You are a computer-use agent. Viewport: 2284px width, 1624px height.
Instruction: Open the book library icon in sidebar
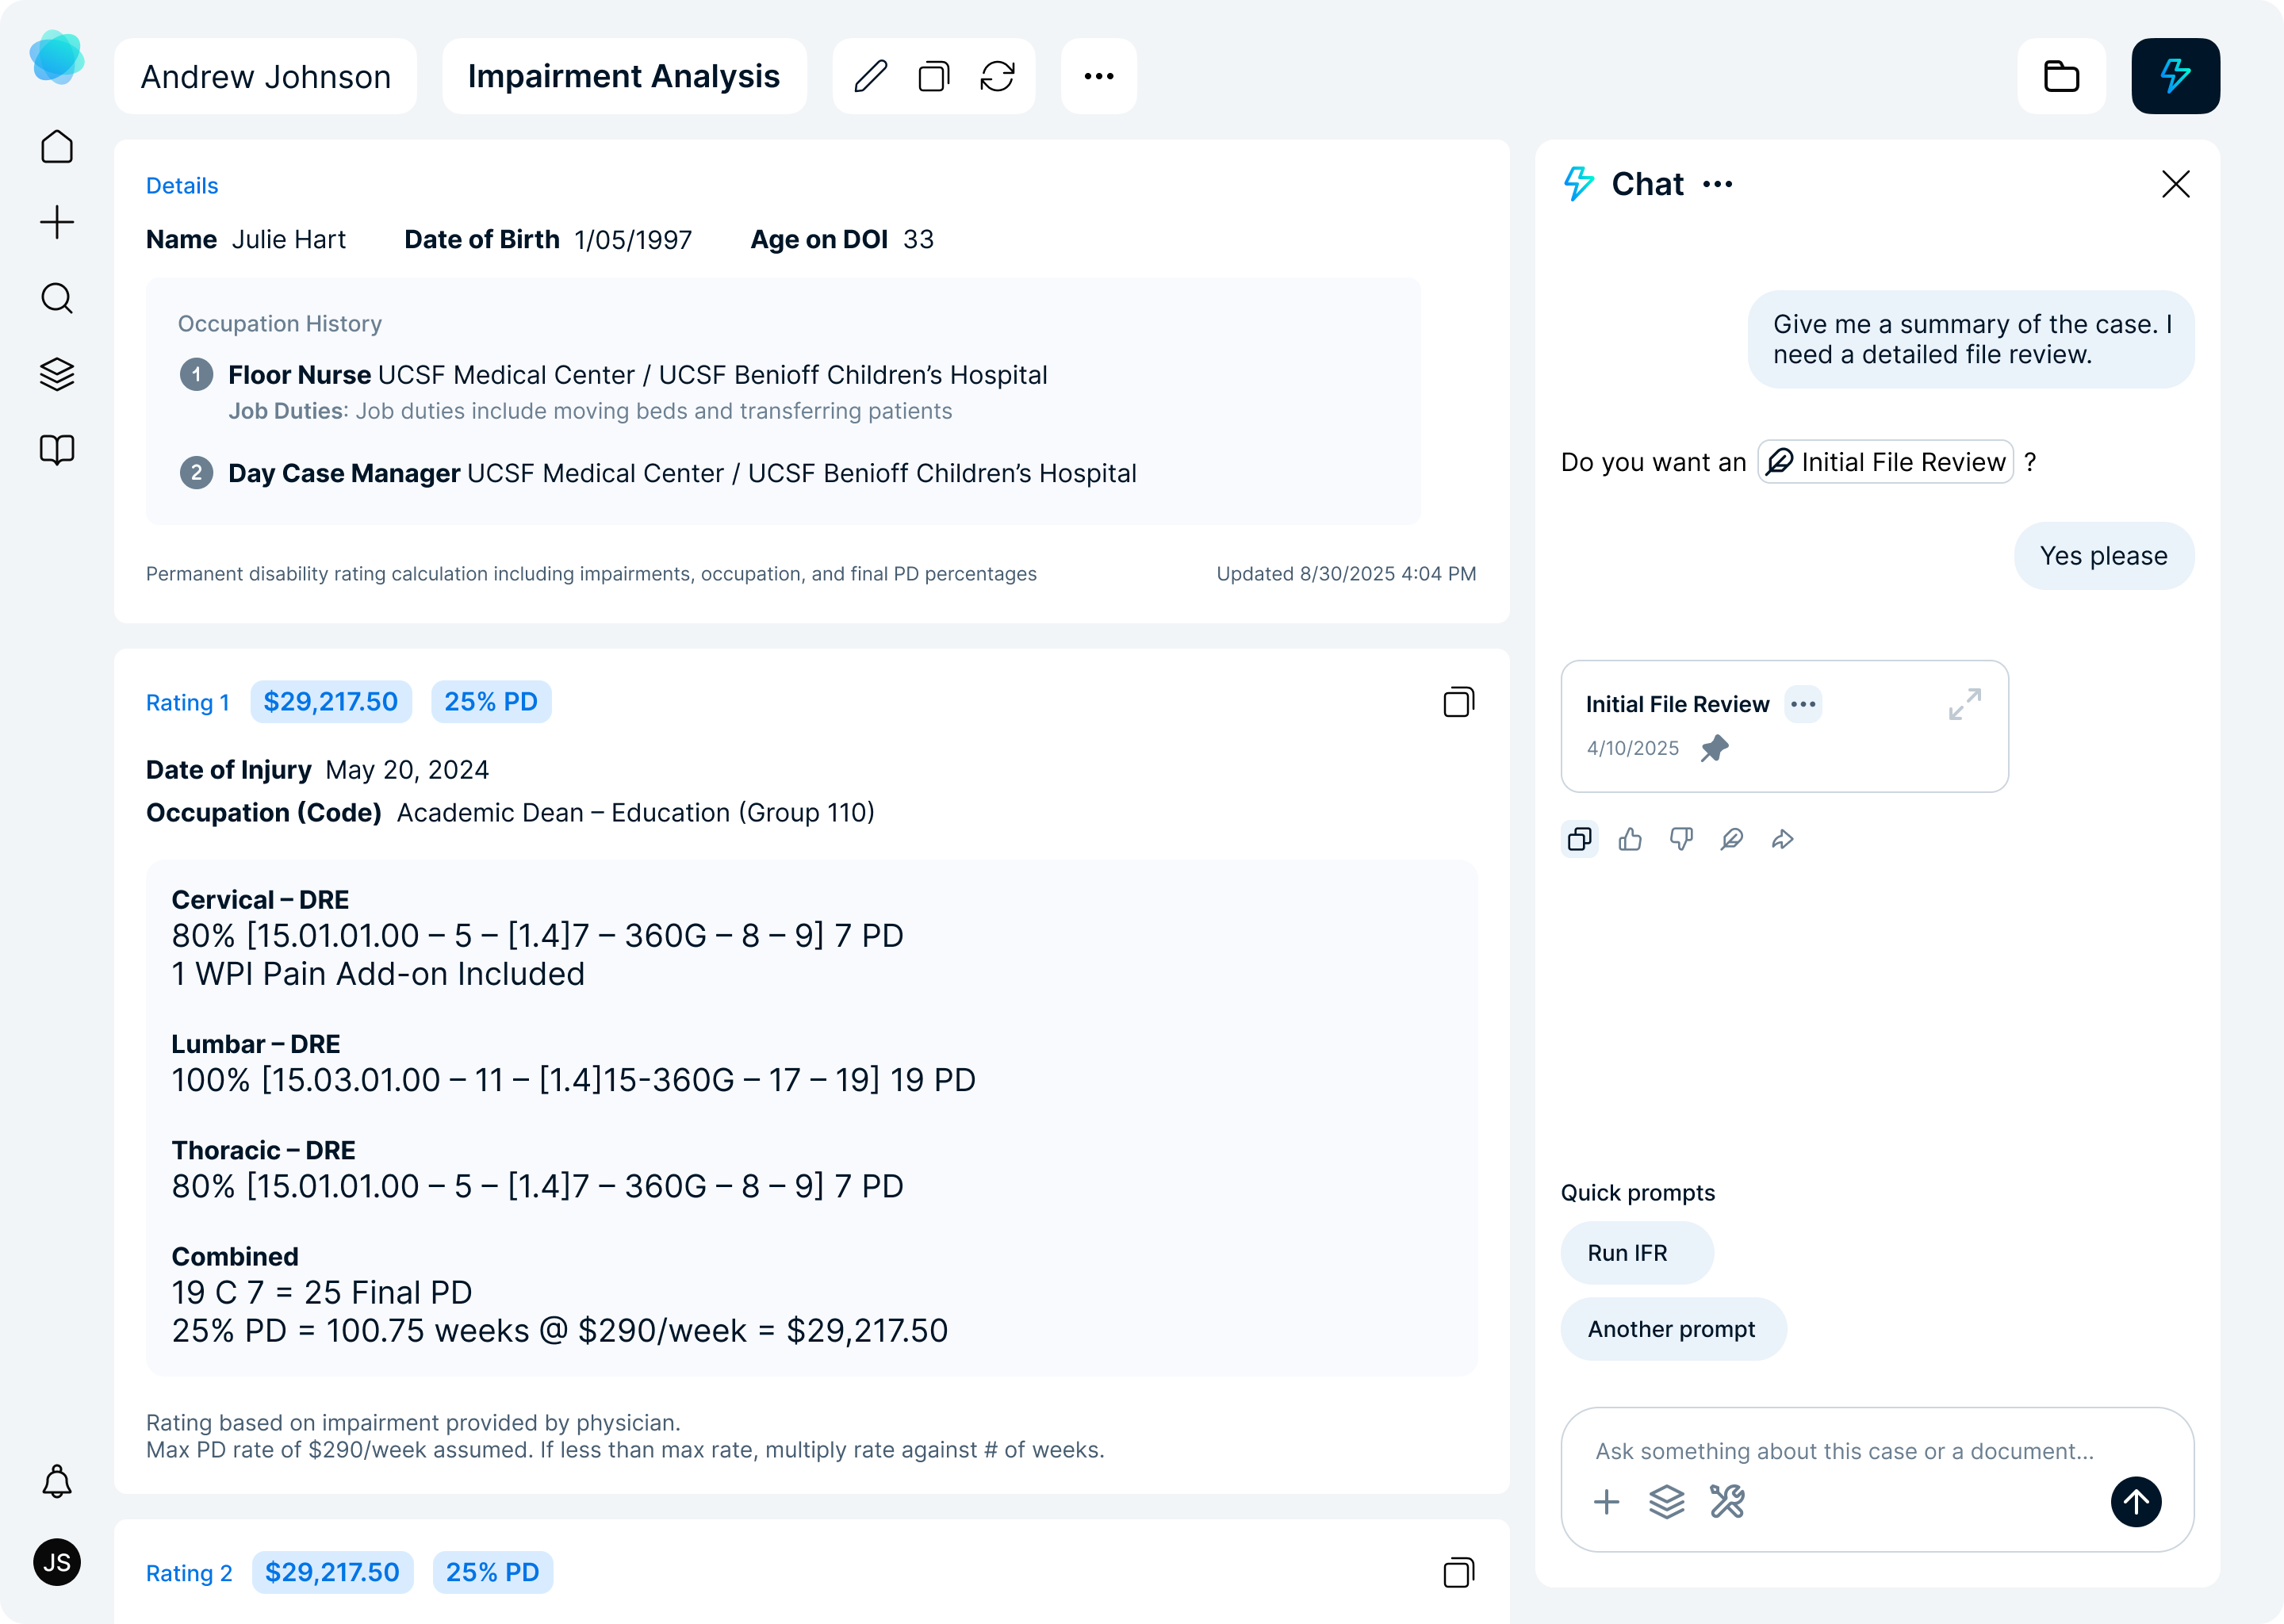click(x=57, y=450)
